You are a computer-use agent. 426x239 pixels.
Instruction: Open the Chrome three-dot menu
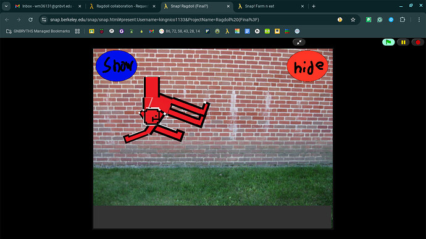419,20
